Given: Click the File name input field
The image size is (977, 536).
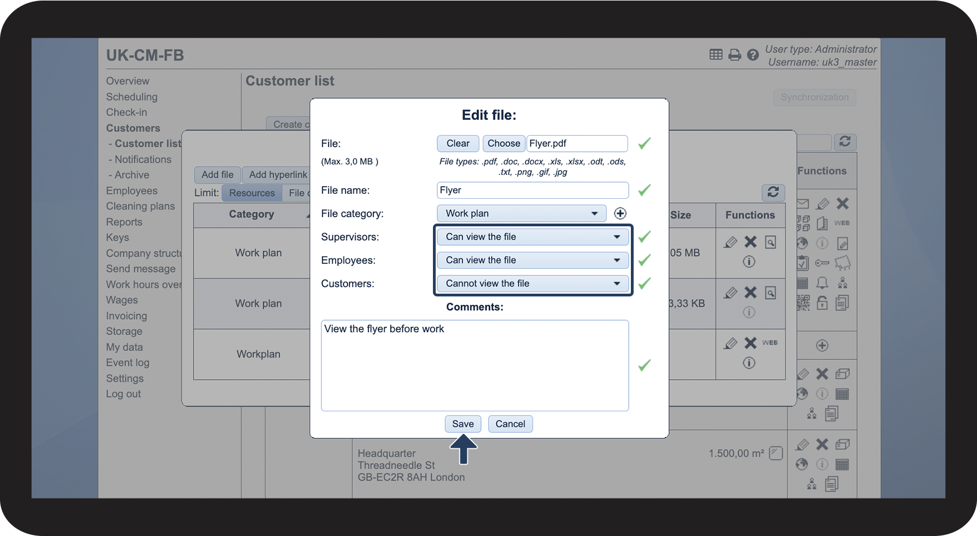Looking at the screenshot, I should pos(532,190).
